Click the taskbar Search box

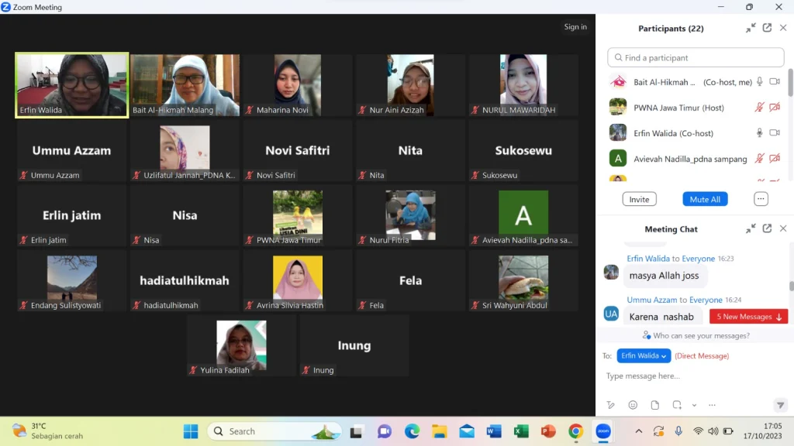click(275, 431)
